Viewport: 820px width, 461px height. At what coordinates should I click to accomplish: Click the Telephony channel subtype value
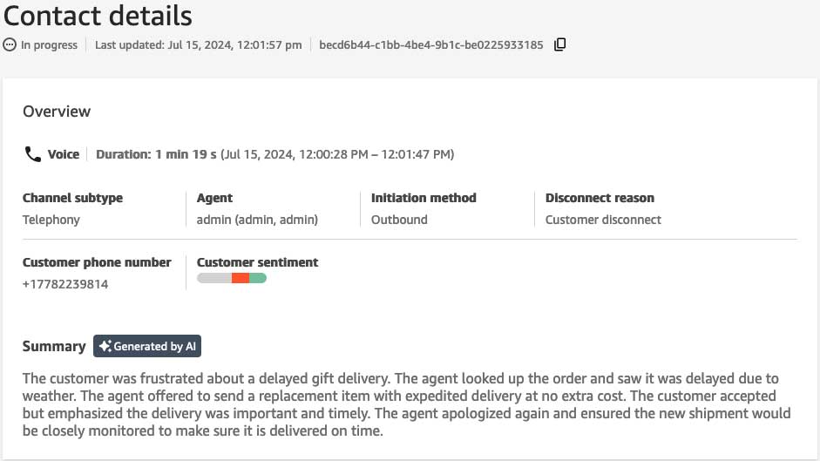(51, 220)
